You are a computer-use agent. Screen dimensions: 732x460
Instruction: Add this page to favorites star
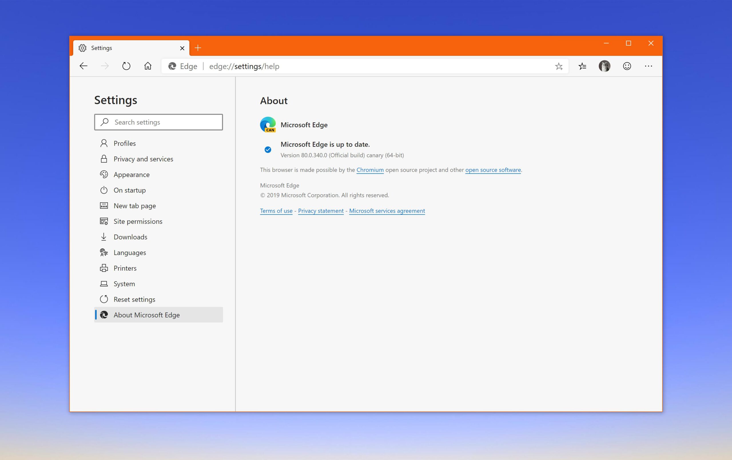coord(559,66)
